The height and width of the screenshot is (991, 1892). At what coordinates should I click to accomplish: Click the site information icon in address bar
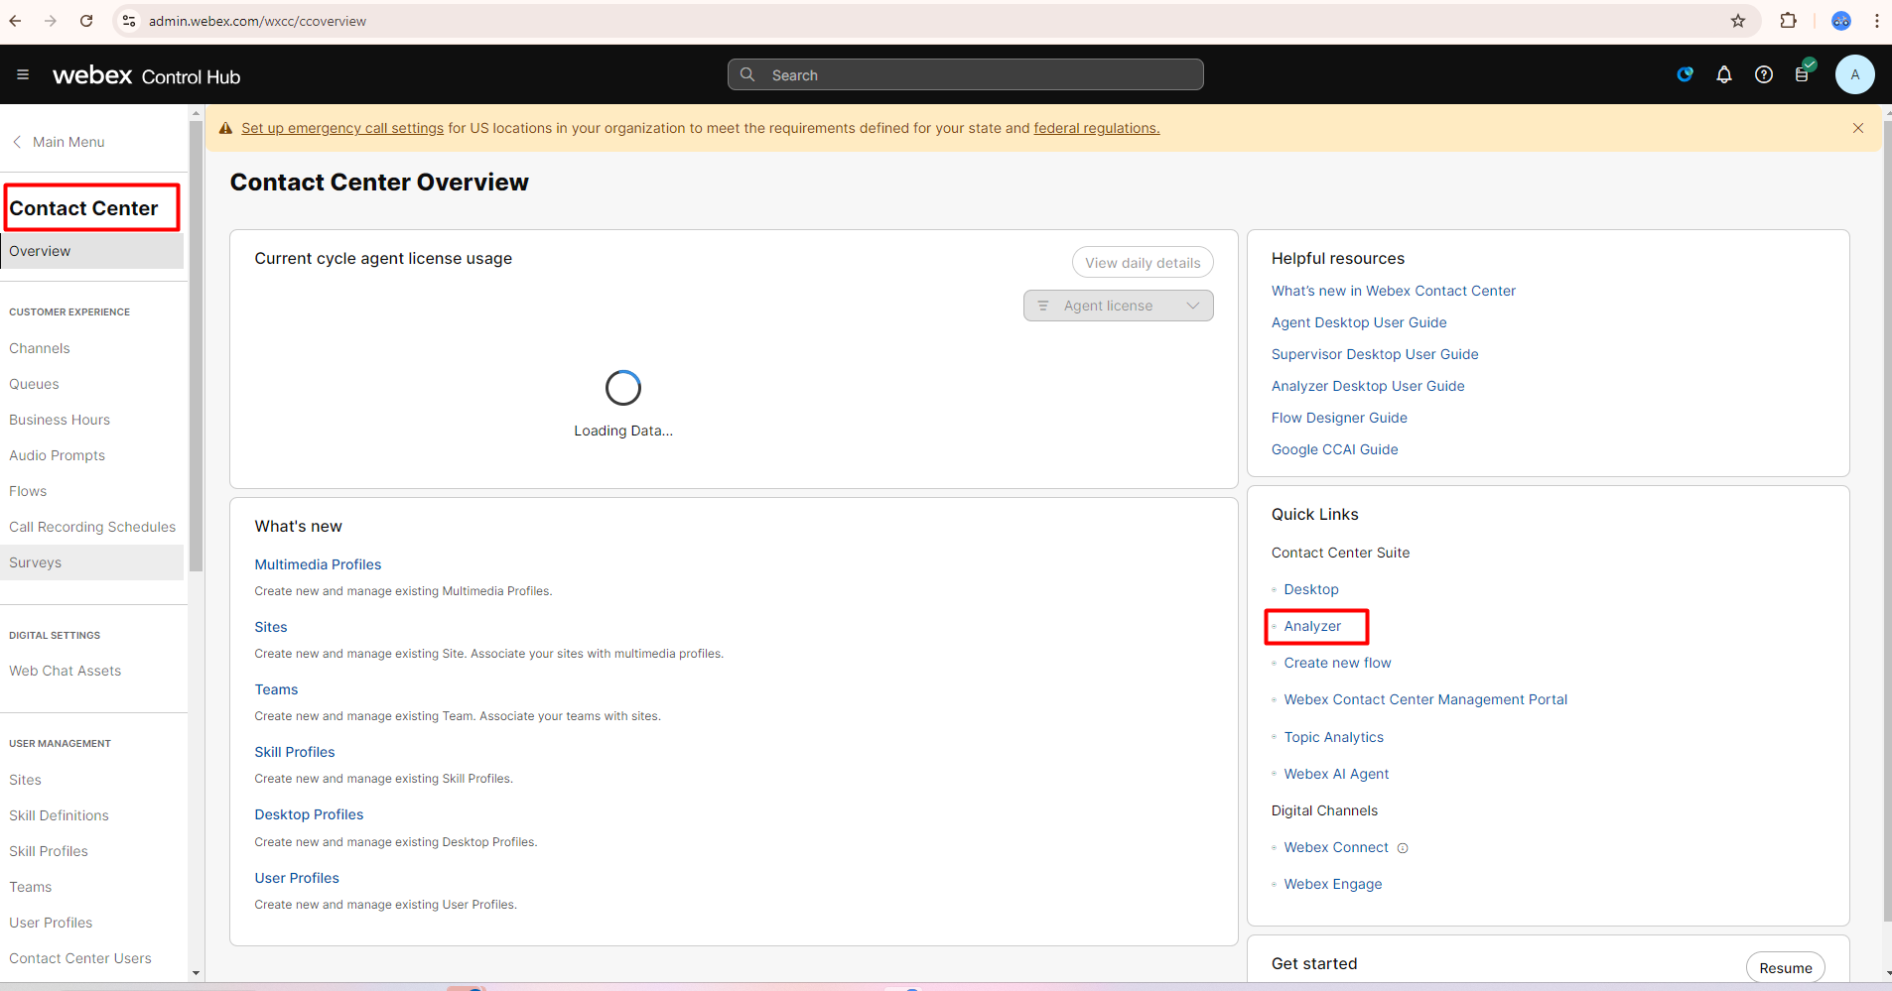point(129,21)
